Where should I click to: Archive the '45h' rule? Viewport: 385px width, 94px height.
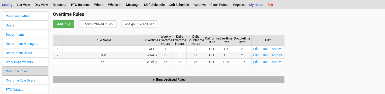277,62
